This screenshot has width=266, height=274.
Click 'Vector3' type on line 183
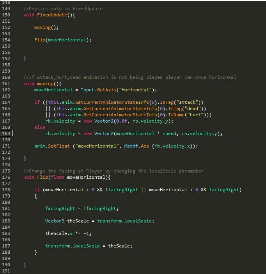55,221
